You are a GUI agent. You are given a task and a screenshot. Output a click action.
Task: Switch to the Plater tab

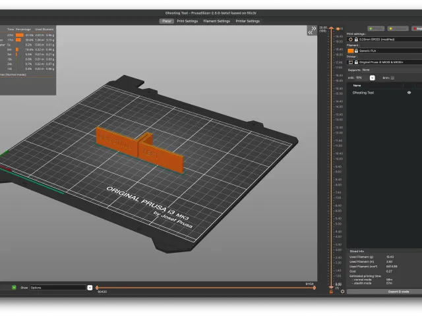point(167,21)
